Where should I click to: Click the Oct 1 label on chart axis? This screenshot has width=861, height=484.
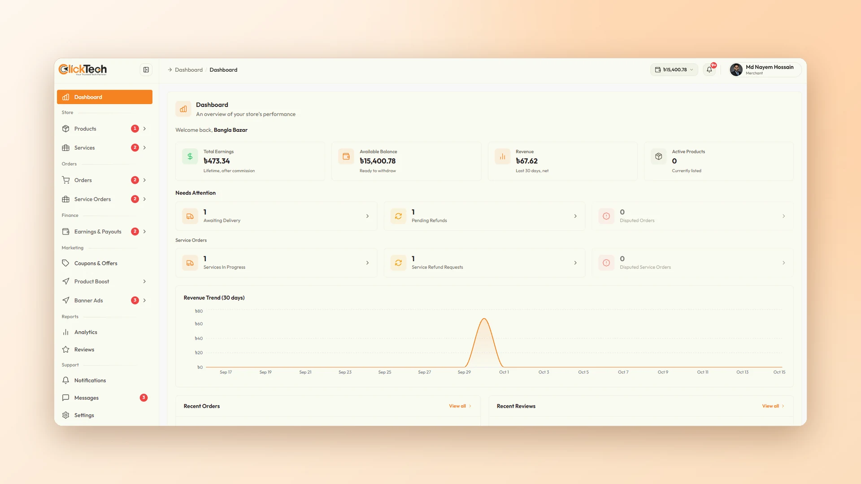click(x=504, y=372)
